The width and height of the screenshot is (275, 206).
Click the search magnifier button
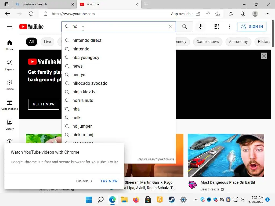click(184, 27)
